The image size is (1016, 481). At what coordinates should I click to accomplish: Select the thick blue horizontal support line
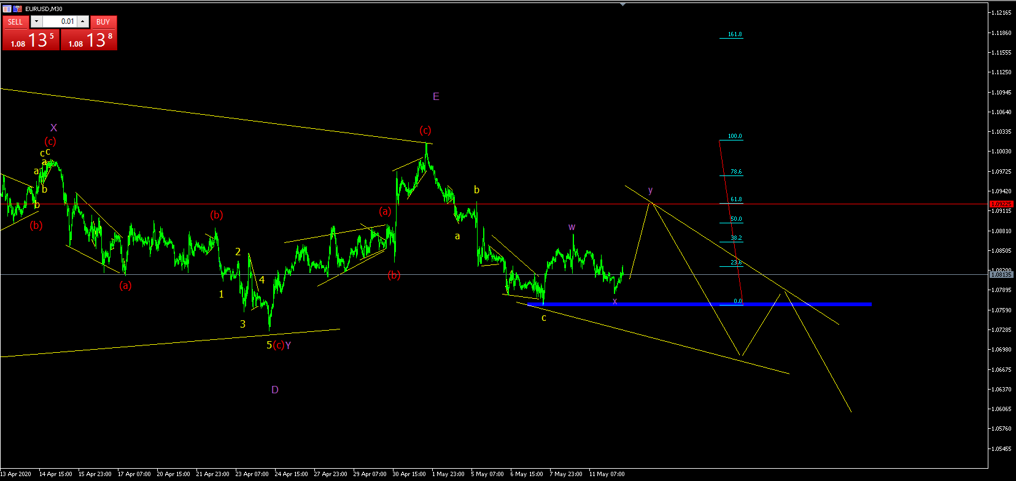[x=700, y=304]
